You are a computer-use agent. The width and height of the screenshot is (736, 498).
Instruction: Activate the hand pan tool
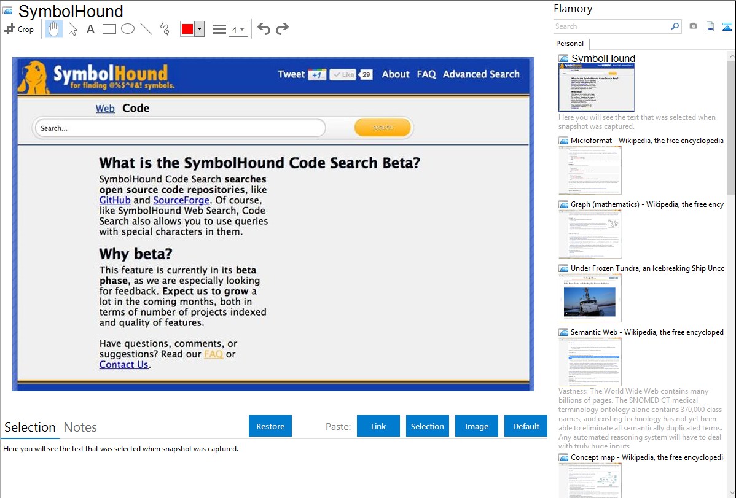pyautogui.click(x=53, y=29)
